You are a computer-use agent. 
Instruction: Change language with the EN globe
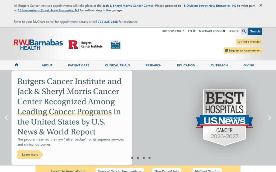192,31
